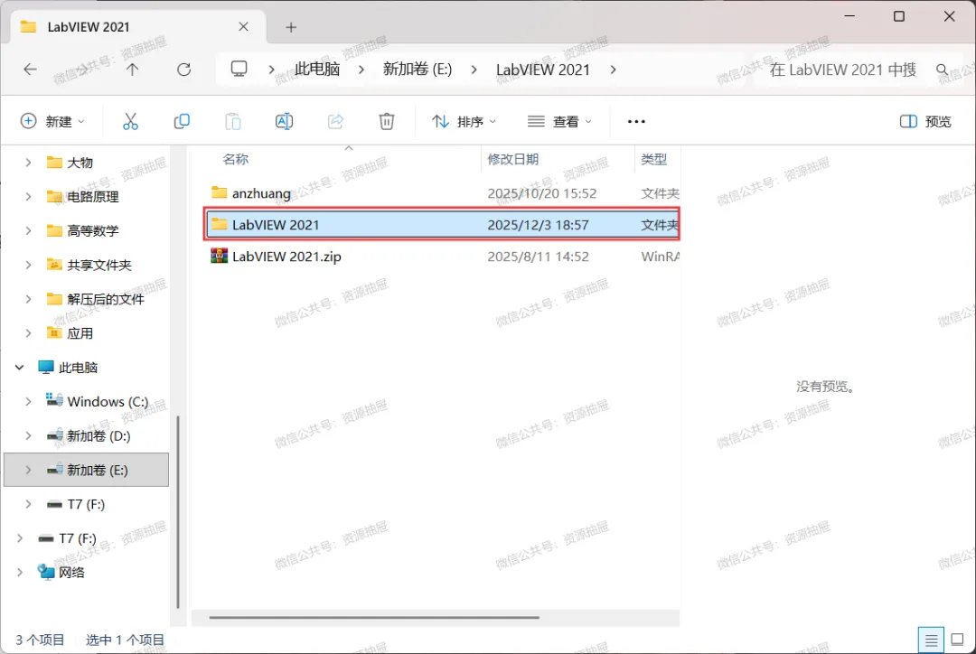The width and height of the screenshot is (976, 654).
Task: Click the navigation pane vertical scrollbar
Action: pyautogui.click(x=178, y=511)
